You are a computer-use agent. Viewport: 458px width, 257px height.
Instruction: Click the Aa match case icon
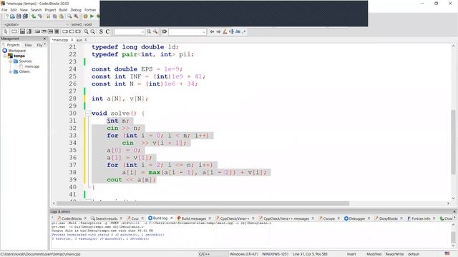[238, 31]
